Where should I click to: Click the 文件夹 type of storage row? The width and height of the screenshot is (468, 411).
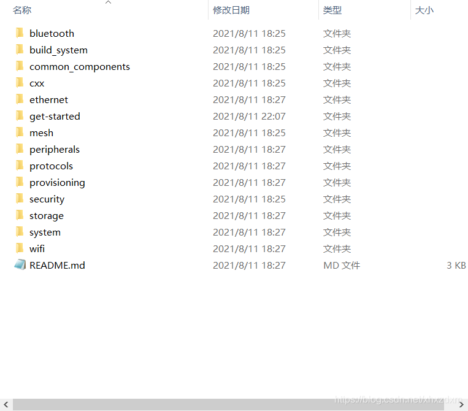tap(337, 216)
